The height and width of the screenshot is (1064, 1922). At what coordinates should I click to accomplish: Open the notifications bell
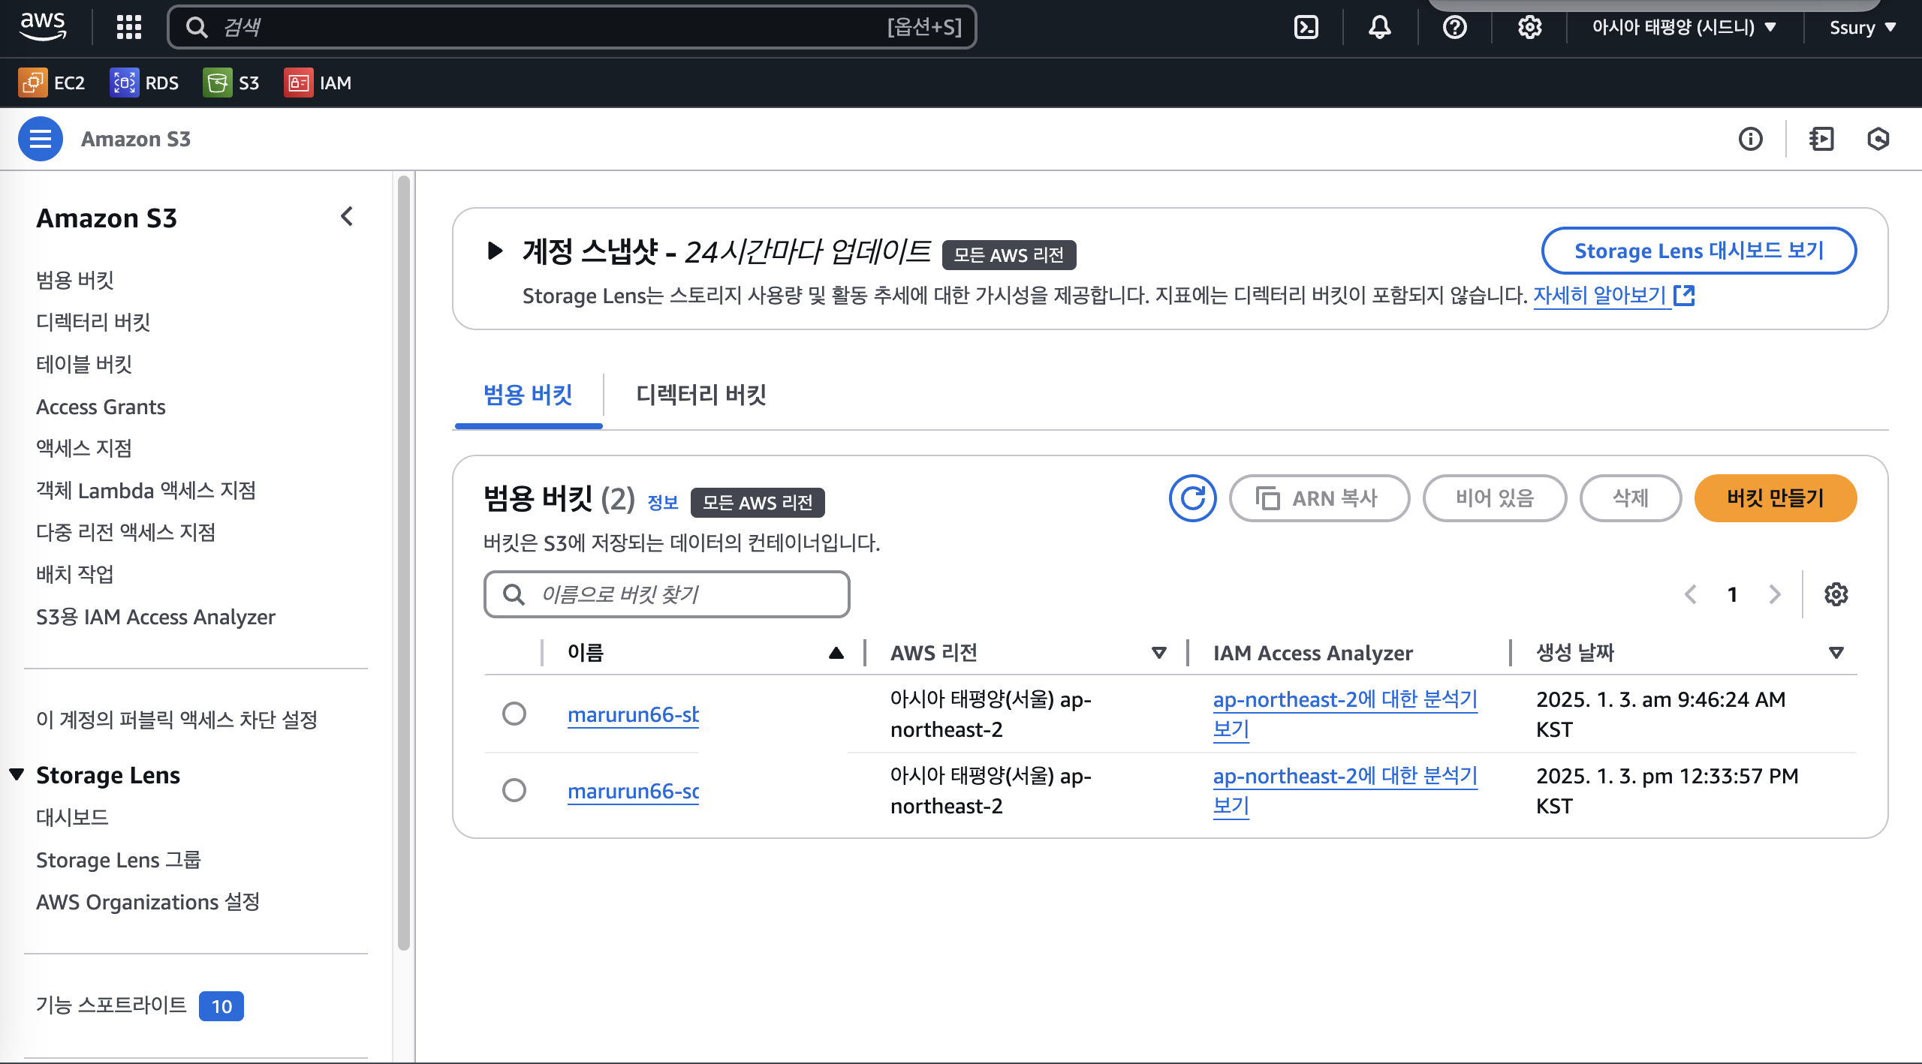(1379, 28)
